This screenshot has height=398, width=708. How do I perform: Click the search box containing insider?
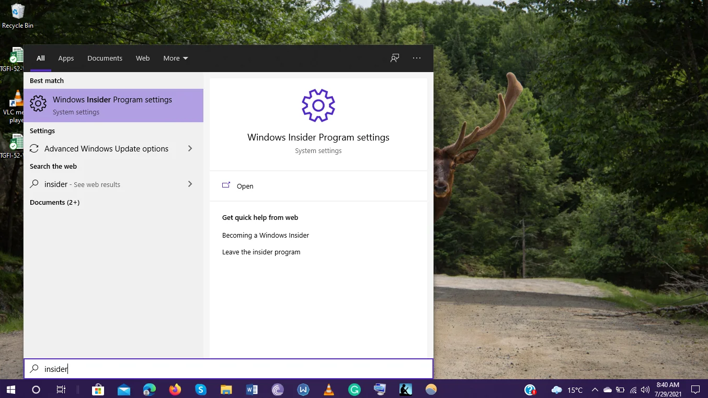pos(229,369)
